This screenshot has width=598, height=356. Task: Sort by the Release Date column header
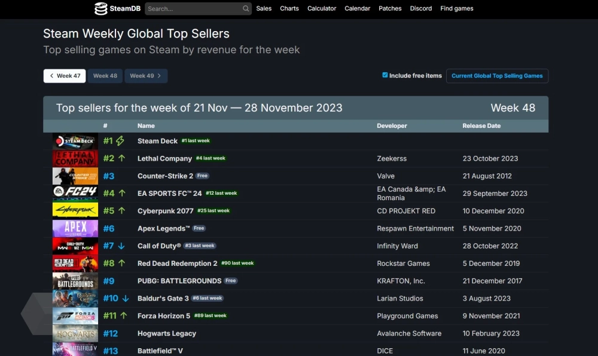click(481, 126)
